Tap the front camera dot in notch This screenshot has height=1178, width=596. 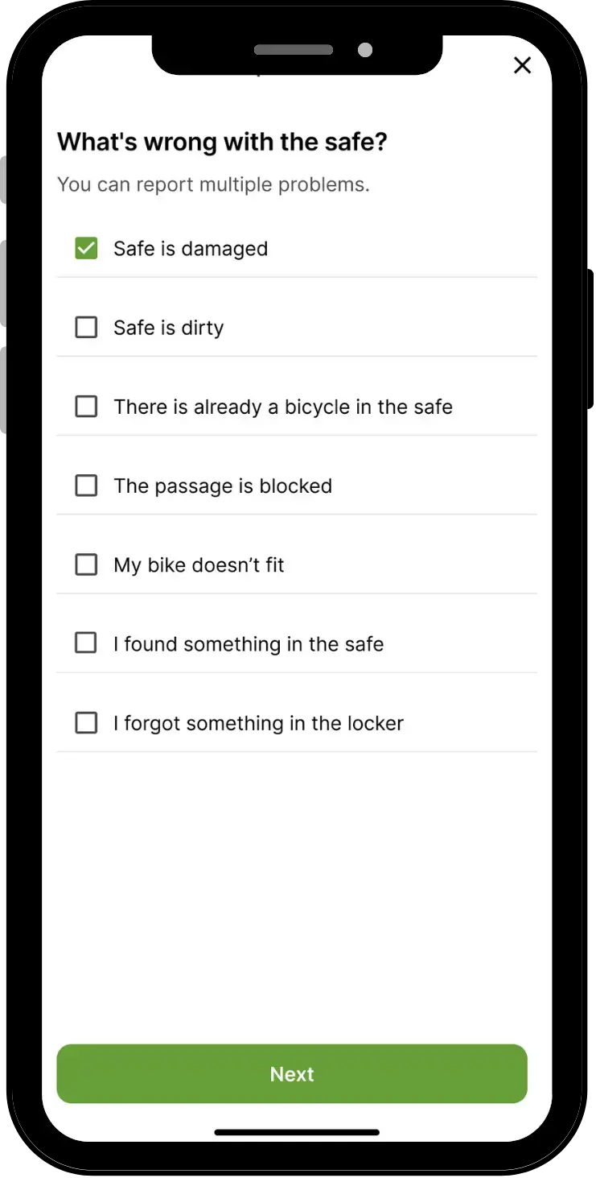[x=365, y=50]
